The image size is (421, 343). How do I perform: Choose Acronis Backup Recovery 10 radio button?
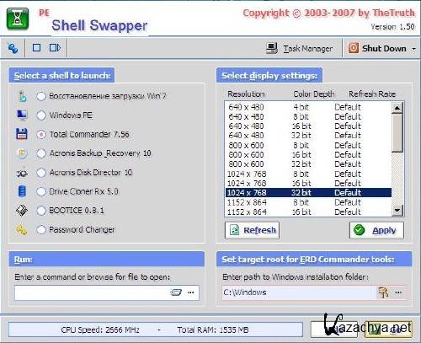[41, 153]
